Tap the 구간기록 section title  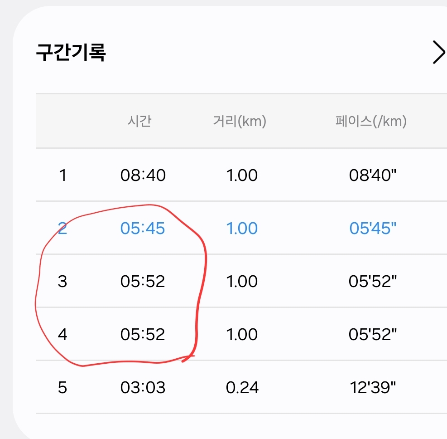click(71, 52)
